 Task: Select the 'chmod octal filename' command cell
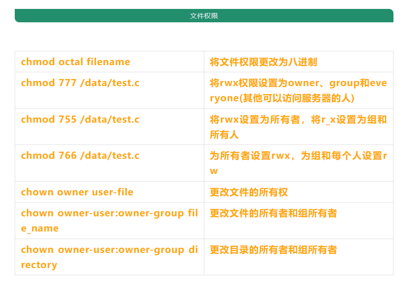click(76, 62)
